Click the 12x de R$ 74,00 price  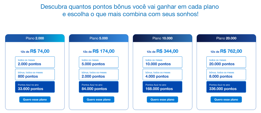pos(35,51)
